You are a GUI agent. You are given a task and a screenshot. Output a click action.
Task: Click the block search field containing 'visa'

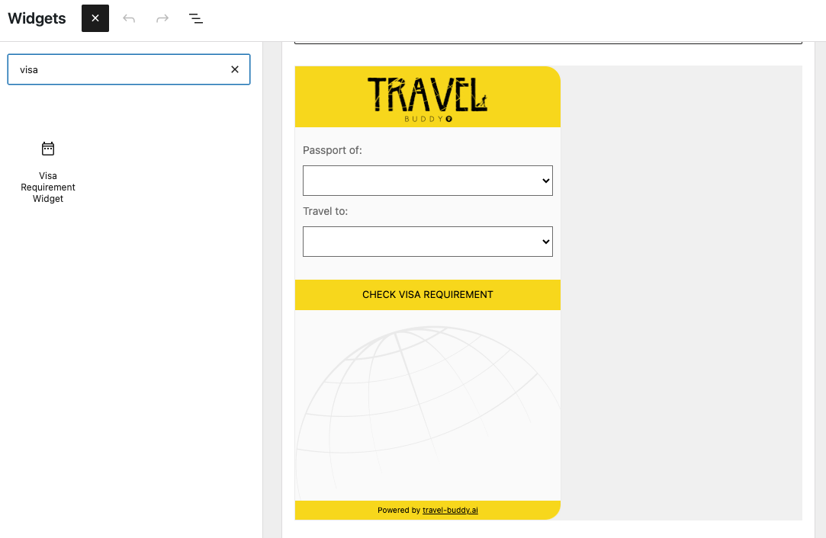coord(129,69)
